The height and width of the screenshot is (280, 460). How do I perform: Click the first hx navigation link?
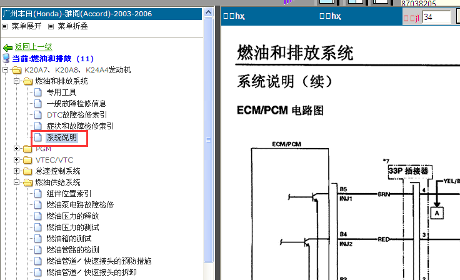234,16
